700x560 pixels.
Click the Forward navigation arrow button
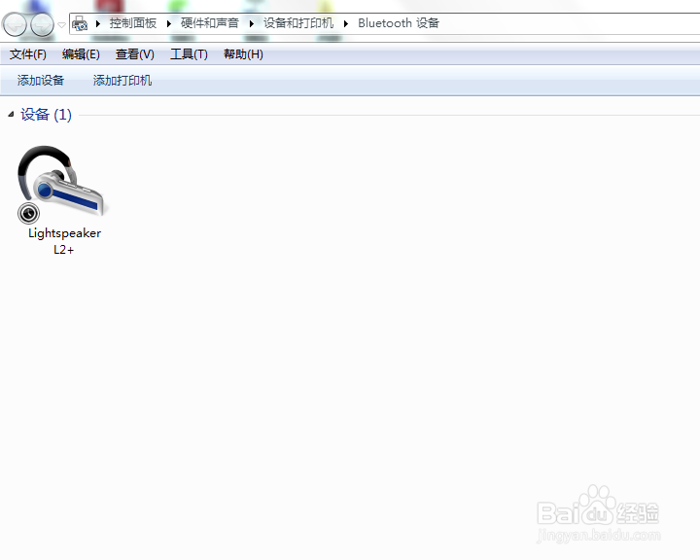[x=42, y=24]
